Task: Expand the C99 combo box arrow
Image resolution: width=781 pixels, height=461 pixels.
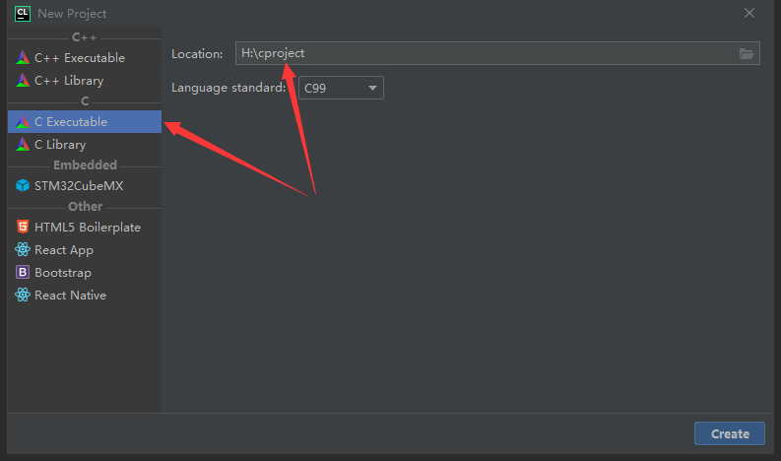Action: point(372,88)
